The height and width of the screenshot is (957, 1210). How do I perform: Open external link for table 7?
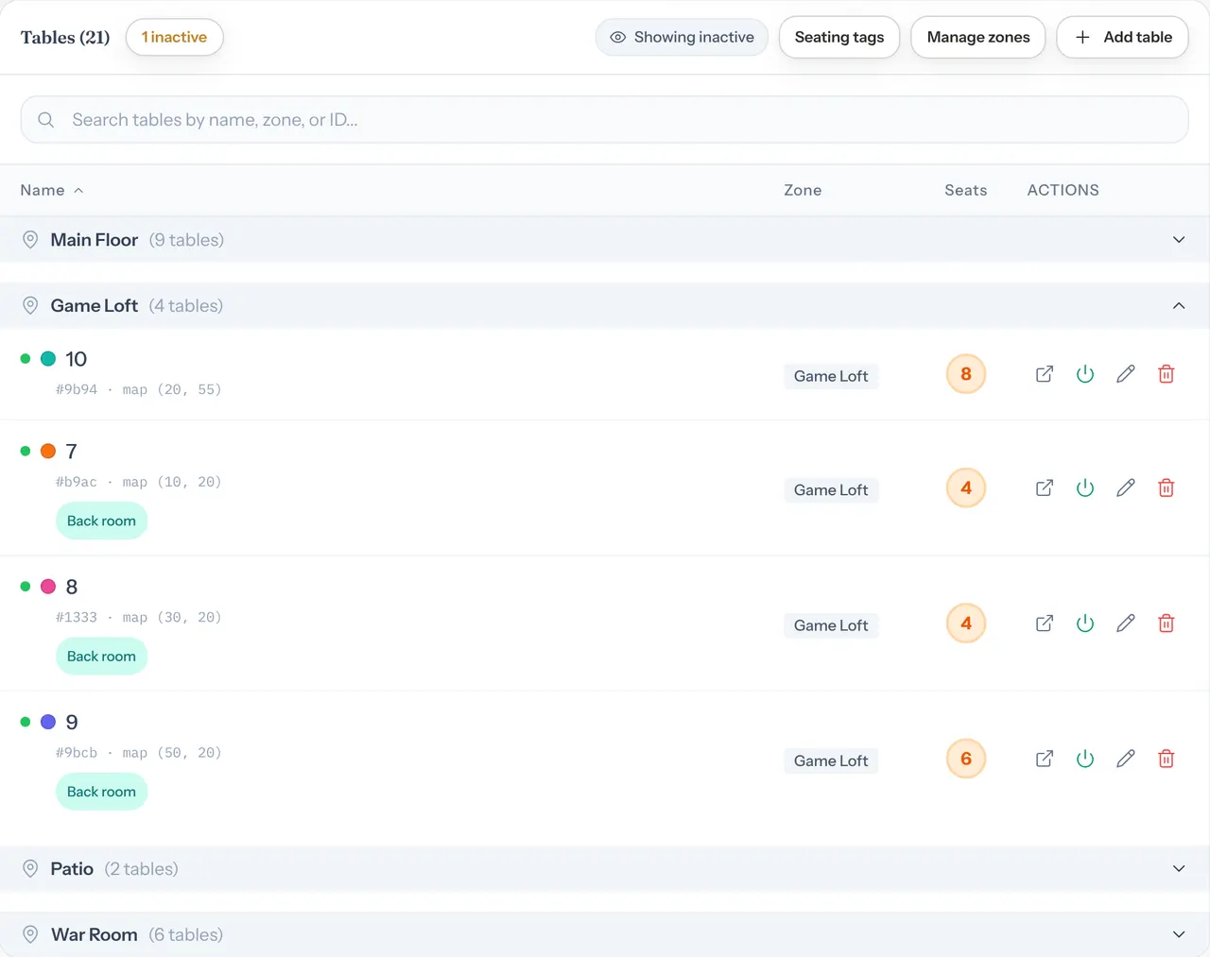click(x=1045, y=488)
